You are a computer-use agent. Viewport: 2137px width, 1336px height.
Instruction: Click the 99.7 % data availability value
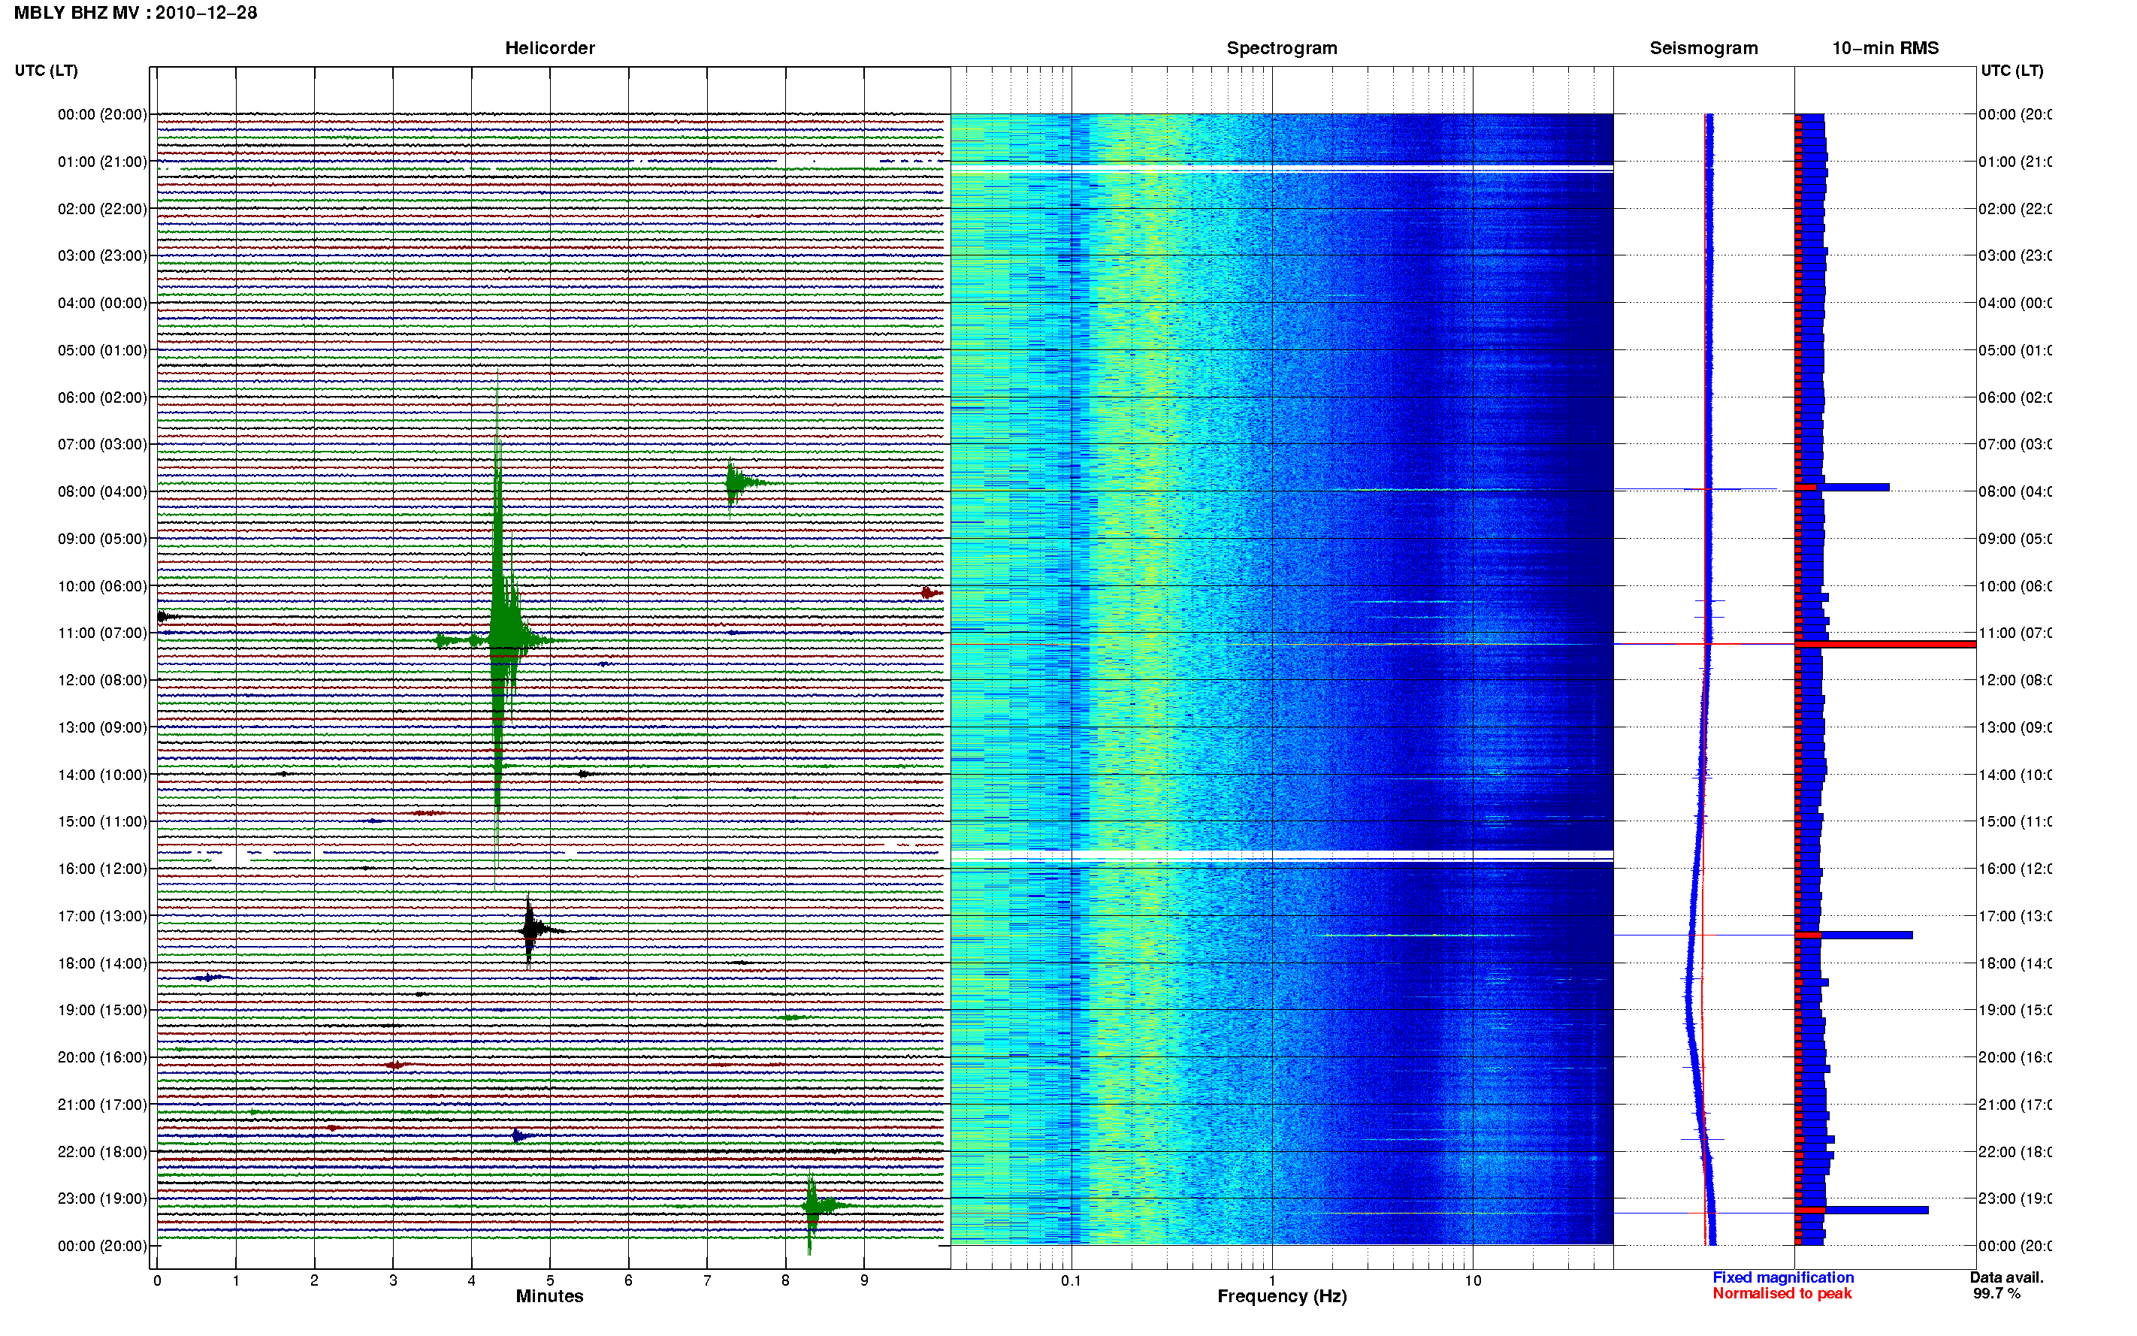[x=1996, y=1294]
